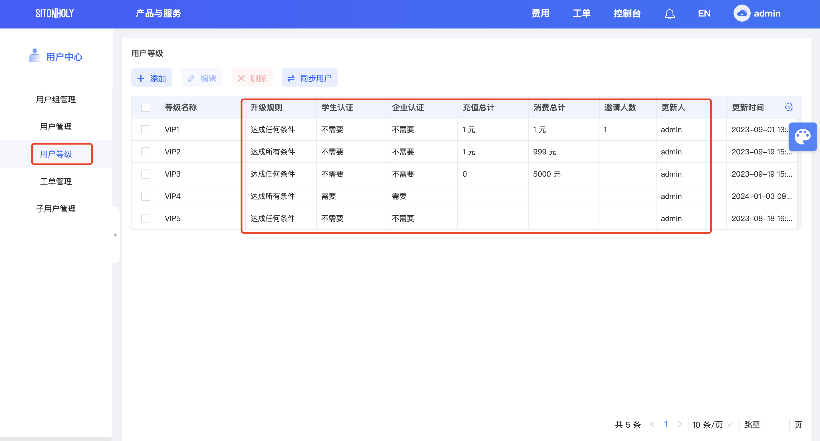820x441 pixels.
Task: Click the 2024-01-03 update time cell
Action: (762, 196)
